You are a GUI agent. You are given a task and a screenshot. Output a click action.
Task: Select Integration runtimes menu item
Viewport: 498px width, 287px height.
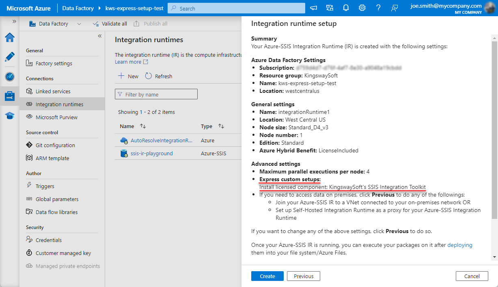(x=62, y=104)
